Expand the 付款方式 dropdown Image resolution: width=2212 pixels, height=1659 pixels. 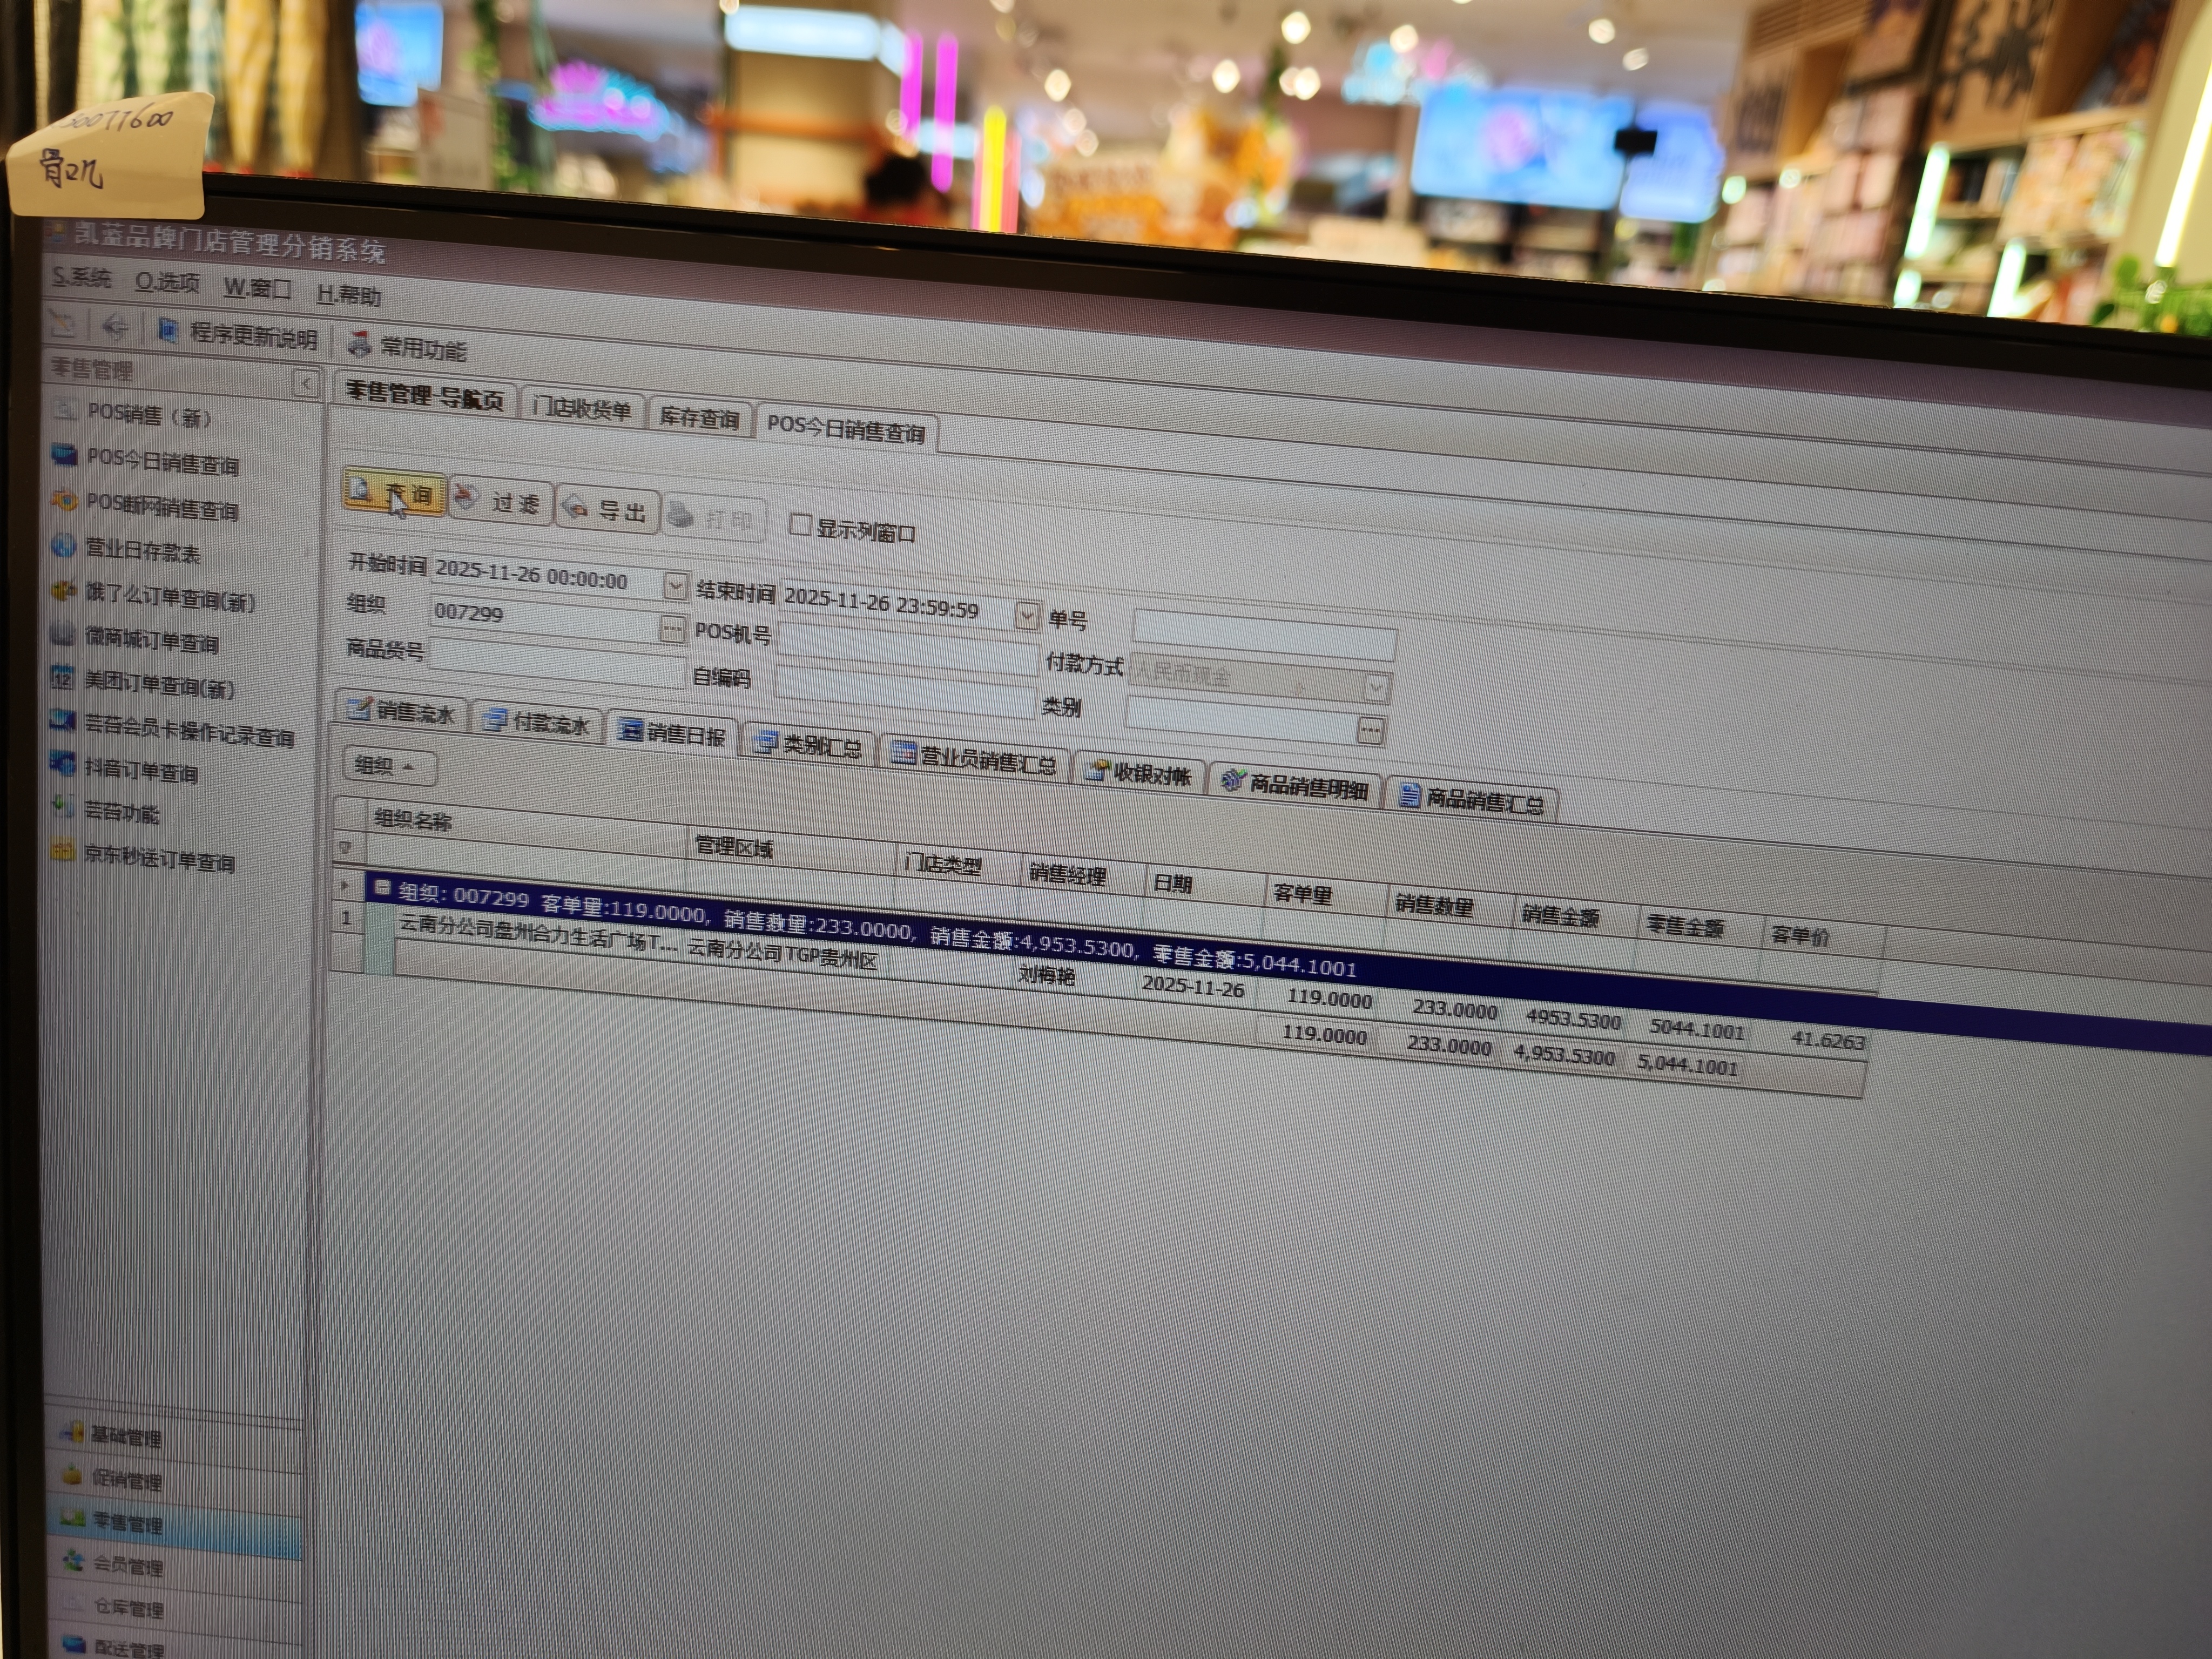(1376, 687)
